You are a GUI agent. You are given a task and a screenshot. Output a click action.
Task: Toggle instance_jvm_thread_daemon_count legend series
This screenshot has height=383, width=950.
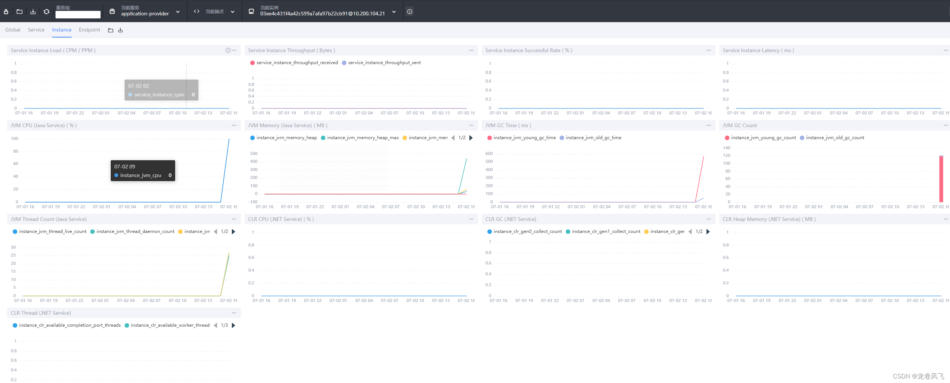[x=132, y=231]
